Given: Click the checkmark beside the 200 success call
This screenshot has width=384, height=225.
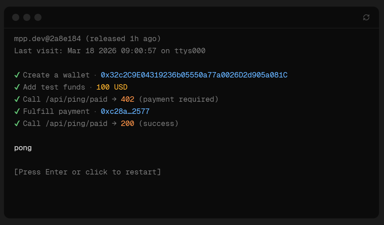Looking at the screenshot, I should point(17,123).
